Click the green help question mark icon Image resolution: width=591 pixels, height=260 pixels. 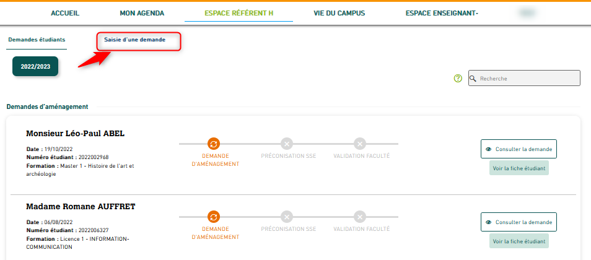(x=458, y=79)
